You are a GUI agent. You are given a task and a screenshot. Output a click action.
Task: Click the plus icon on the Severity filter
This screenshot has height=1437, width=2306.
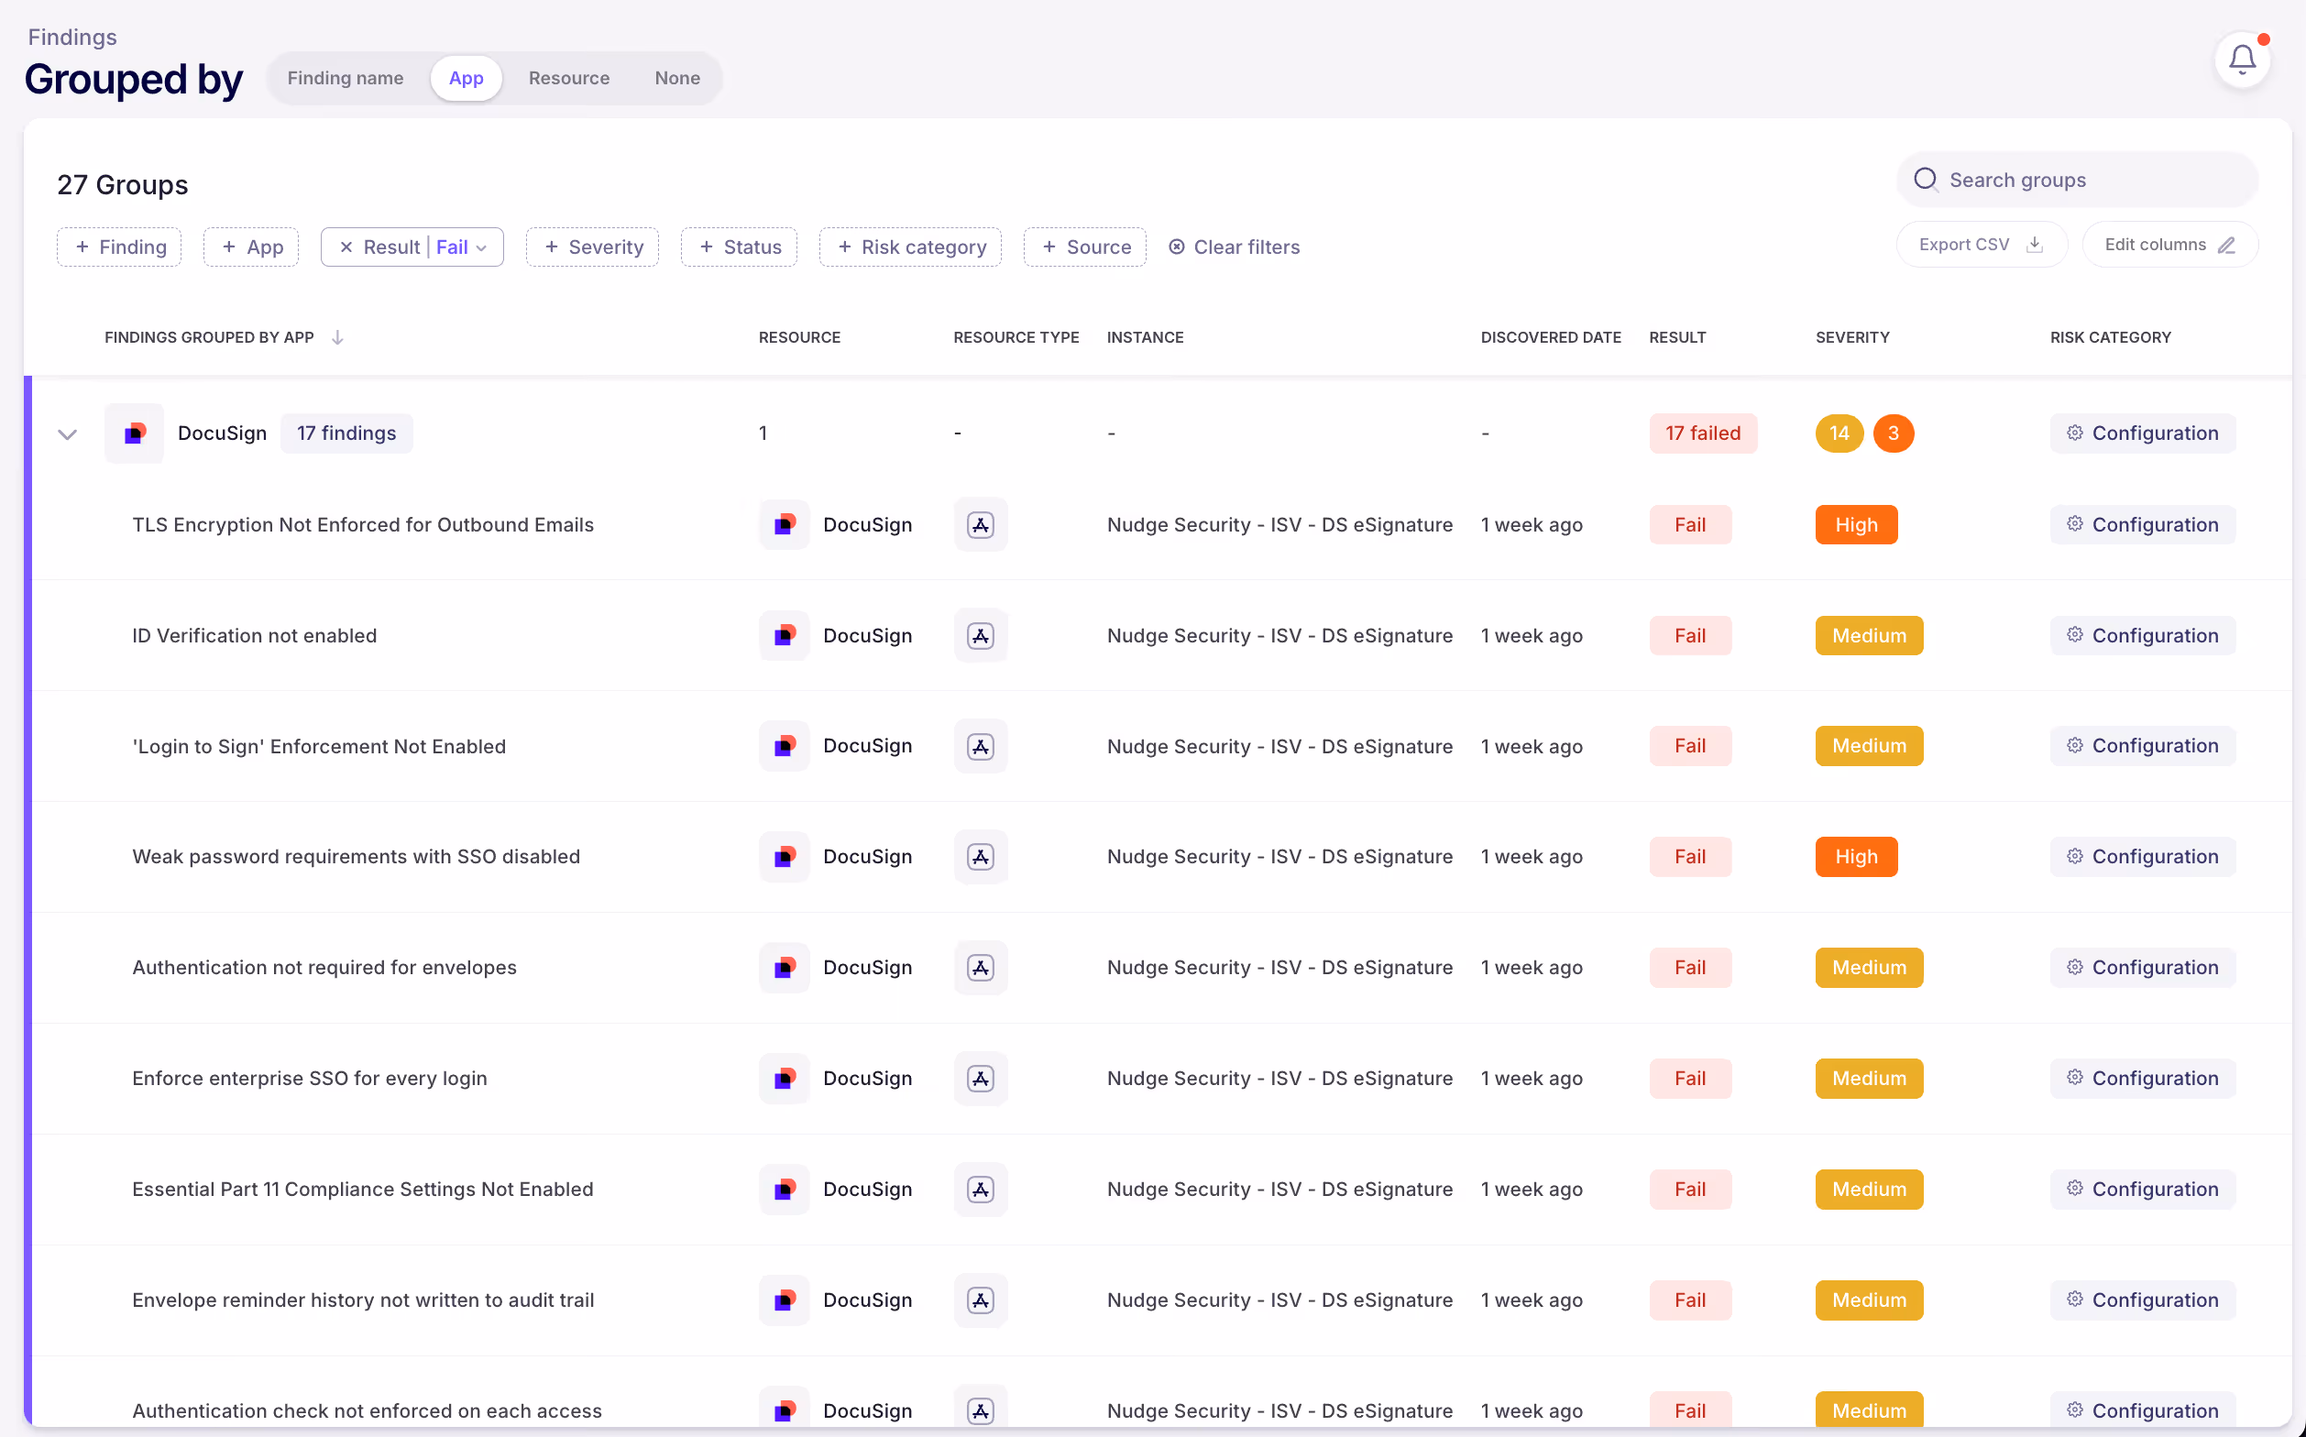click(x=553, y=247)
